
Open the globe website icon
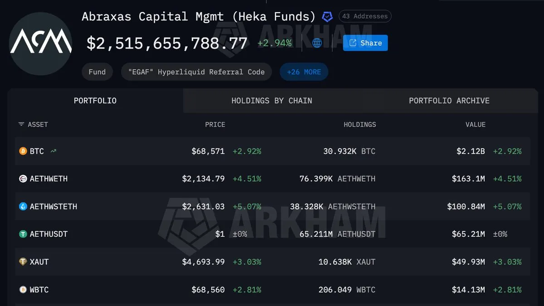tap(317, 43)
